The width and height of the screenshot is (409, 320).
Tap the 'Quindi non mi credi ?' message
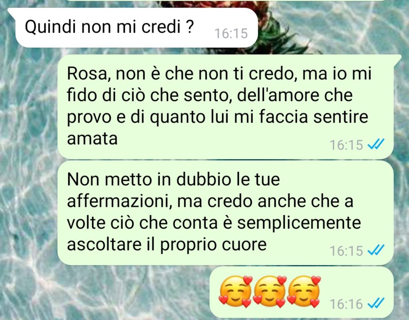[x=136, y=28]
